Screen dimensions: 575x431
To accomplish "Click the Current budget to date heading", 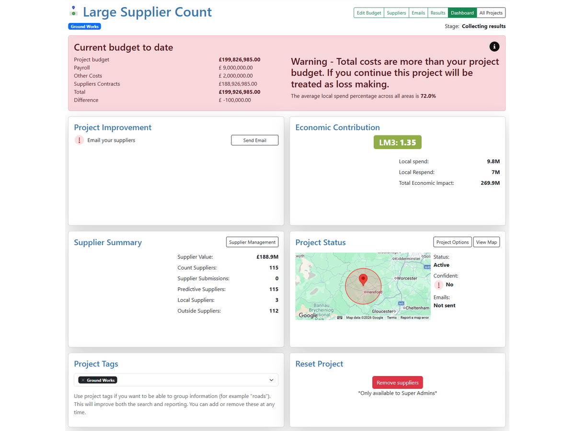I will point(124,47).
